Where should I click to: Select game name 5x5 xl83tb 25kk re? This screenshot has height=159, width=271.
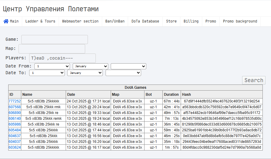(x=43, y=113)
